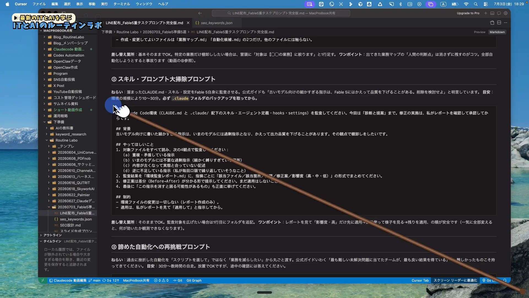
Task: Click the main branch indicator in status bar
Action: [95, 280]
